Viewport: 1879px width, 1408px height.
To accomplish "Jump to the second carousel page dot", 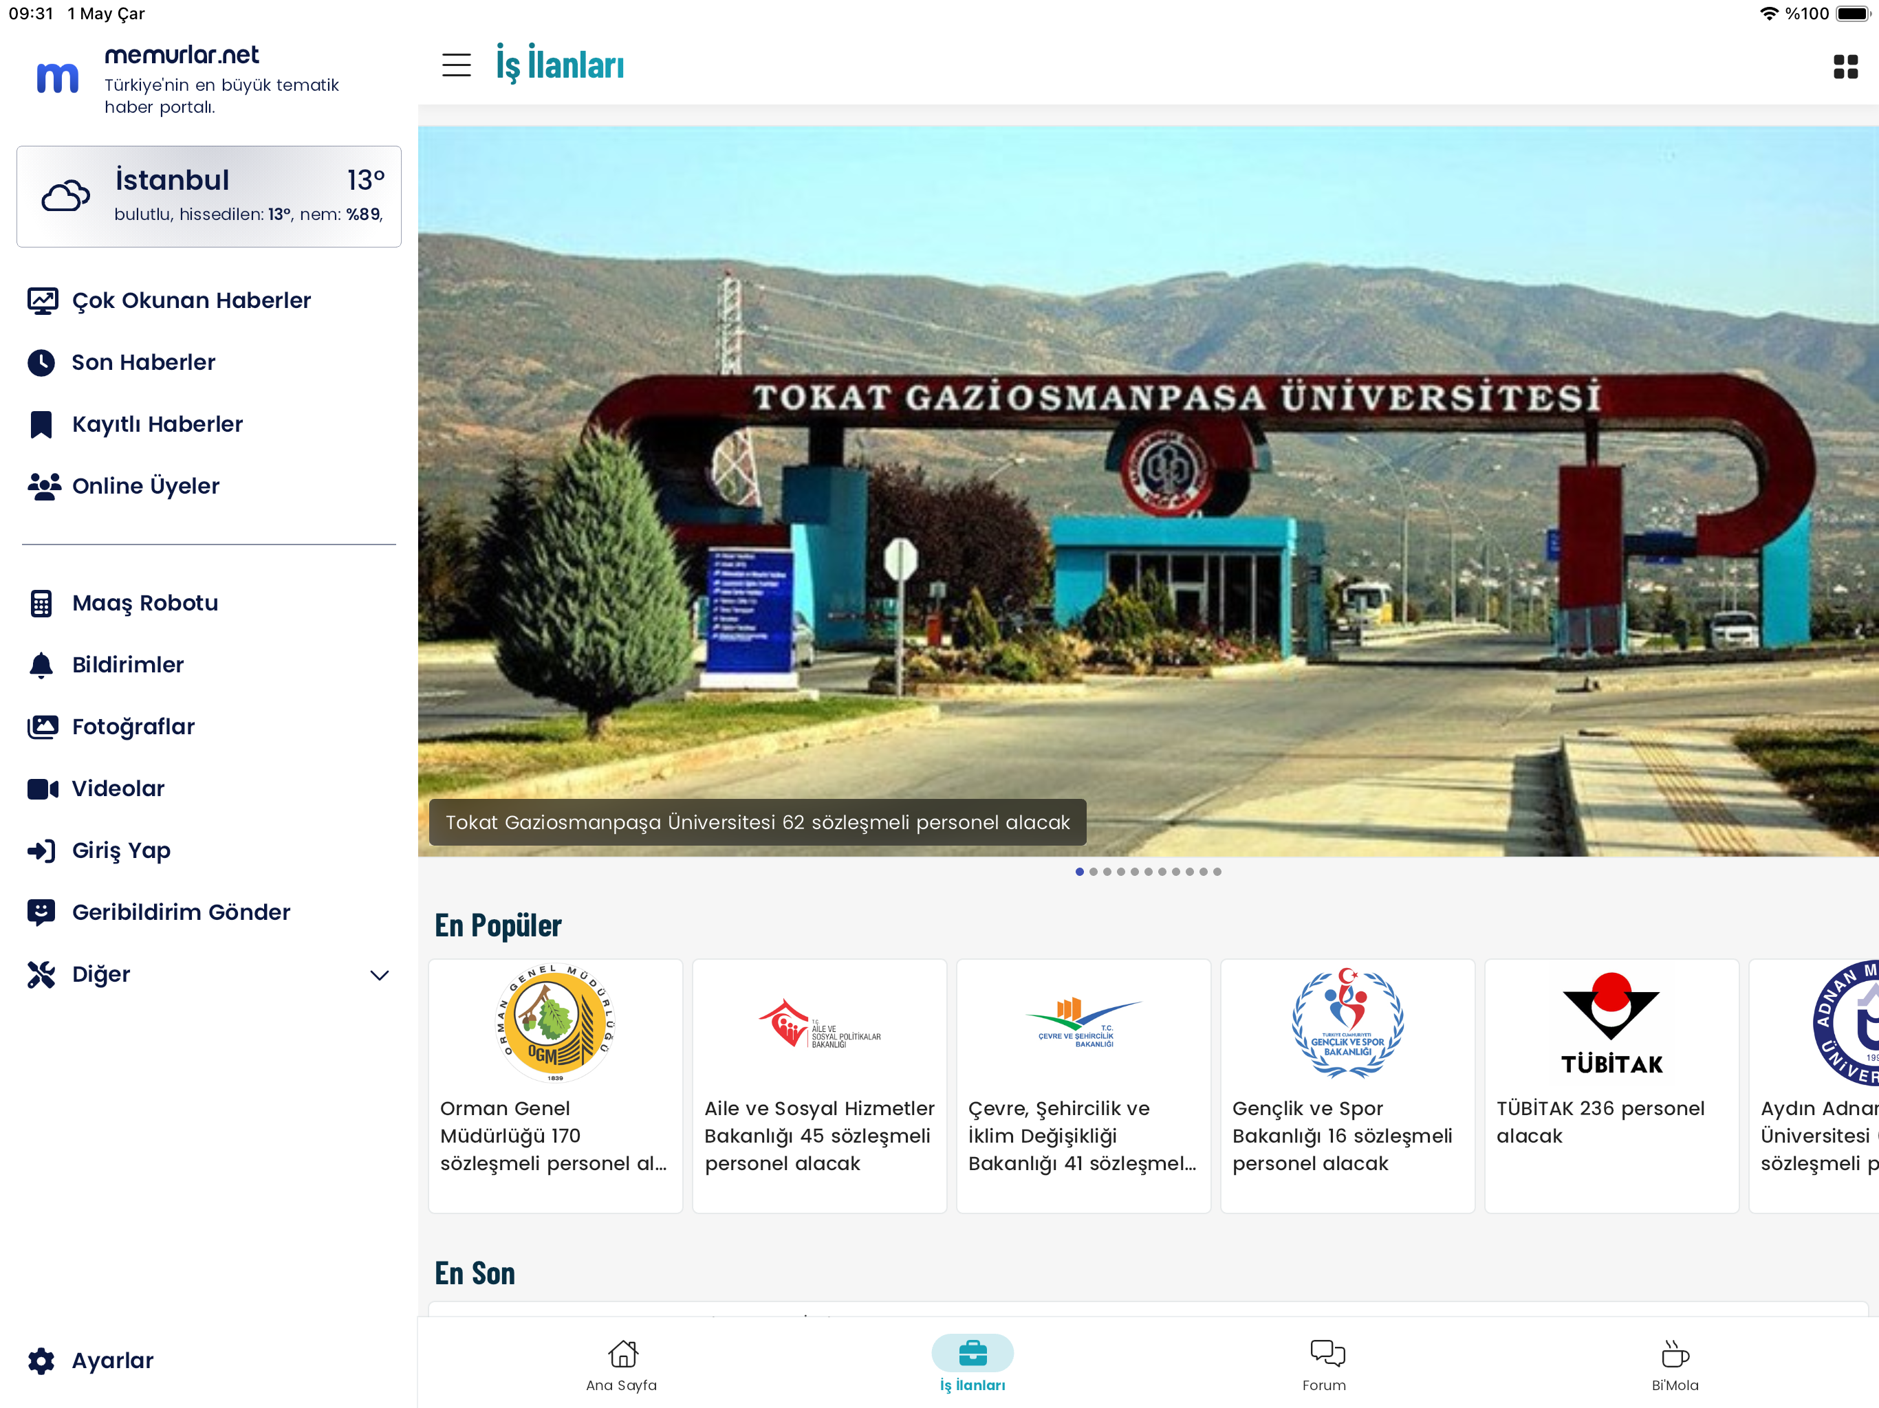I will [1094, 872].
